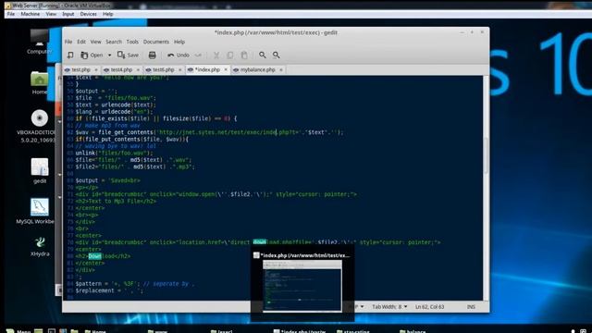
Task: Open VirtualBox Devices menu
Action: click(x=89, y=14)
